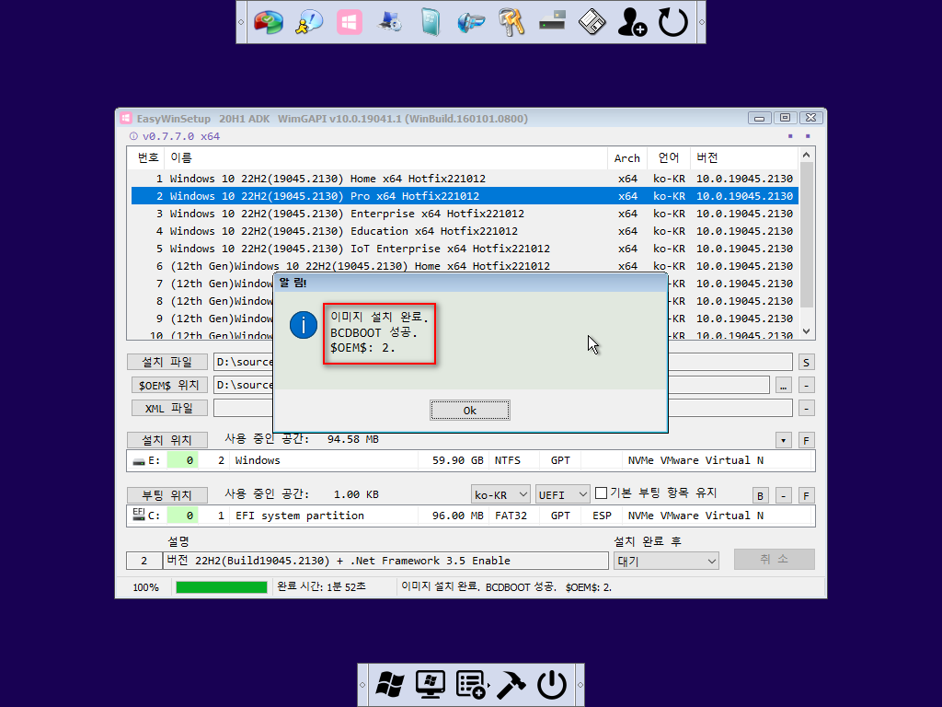Click the right grip diamond of bottom dock
This screenshot has height=707, width=942.
point(580,685)
